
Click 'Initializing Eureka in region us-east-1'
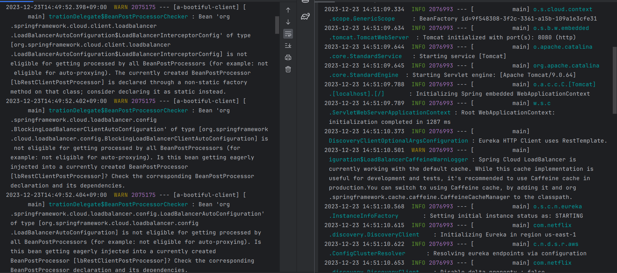click(x=508, y=234)
